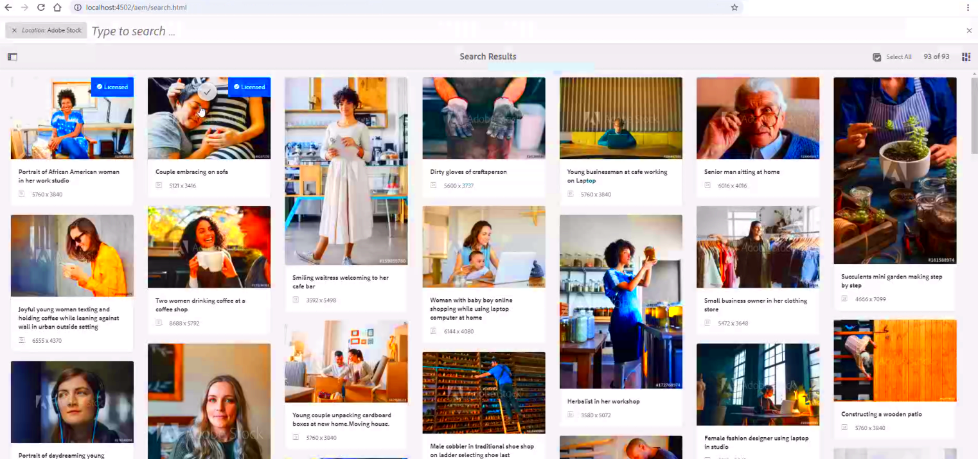Open Succulents mini garden making step by step
Image resolution: width=978 pixels, height=459 pixels.
coord(894,170)
